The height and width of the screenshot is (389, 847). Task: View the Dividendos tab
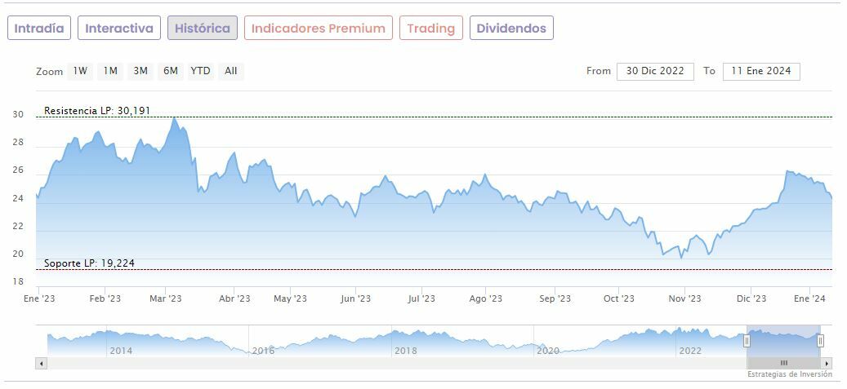pos(511,28)
